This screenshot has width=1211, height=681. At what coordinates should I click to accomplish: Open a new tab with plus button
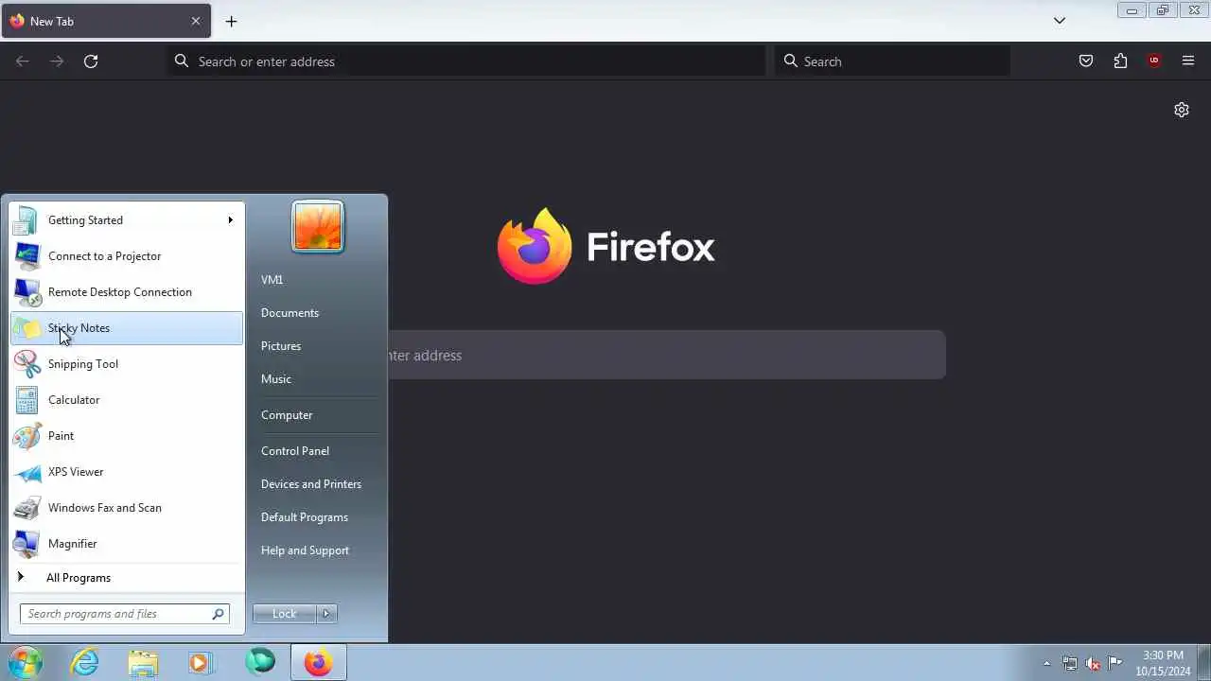(x=231, y=21)
